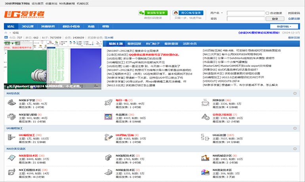
Task: Select slide number 2 in slideshow
Action: (x=12, y=43)
